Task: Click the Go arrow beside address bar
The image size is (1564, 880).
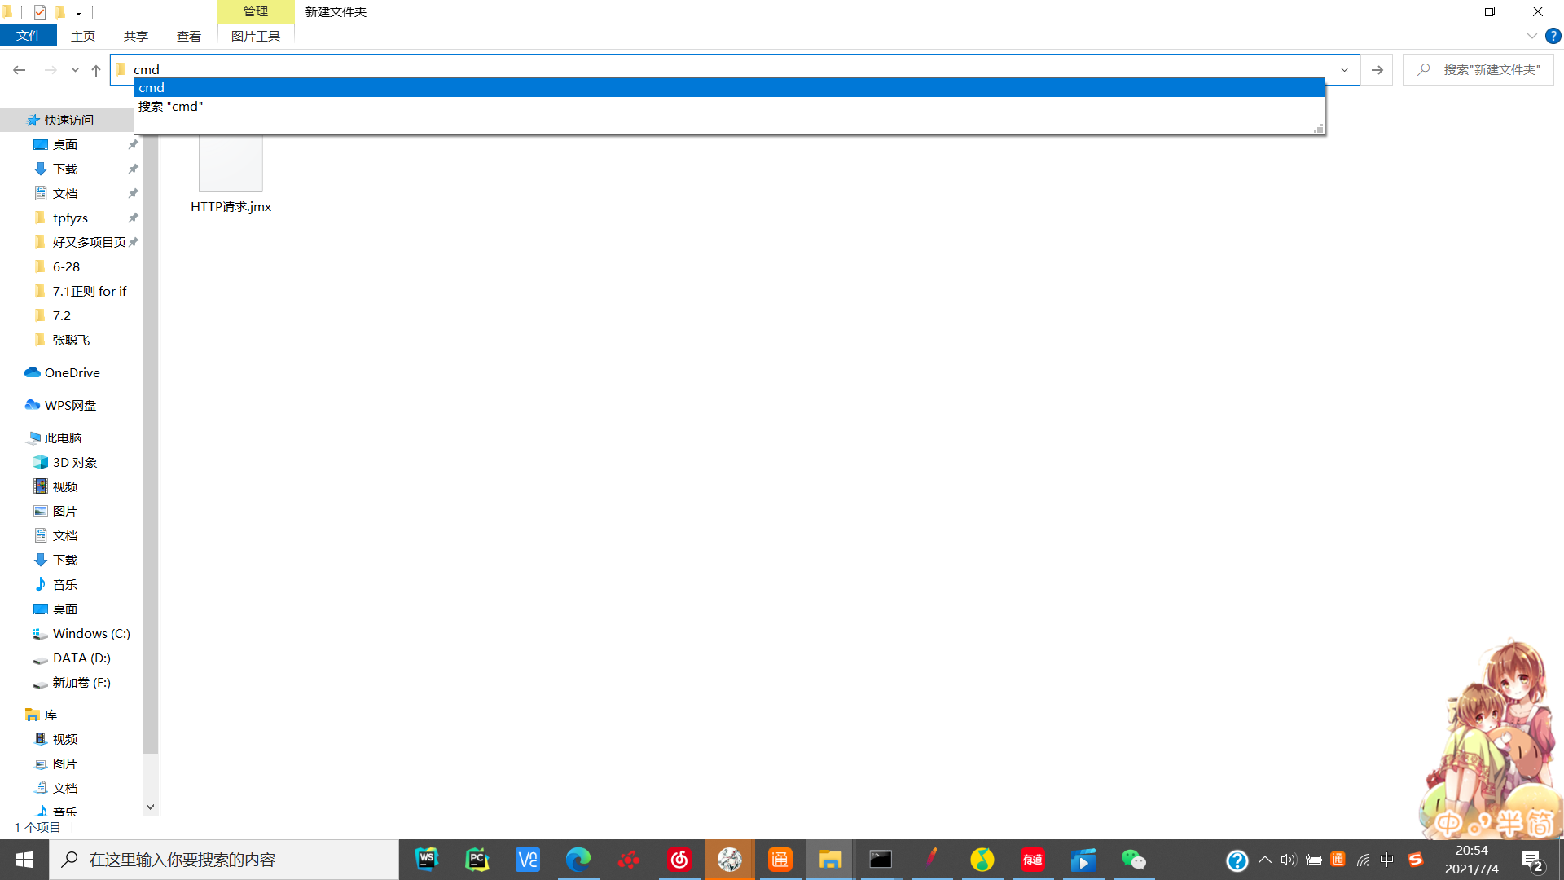Action: (x=1377, y=70)
